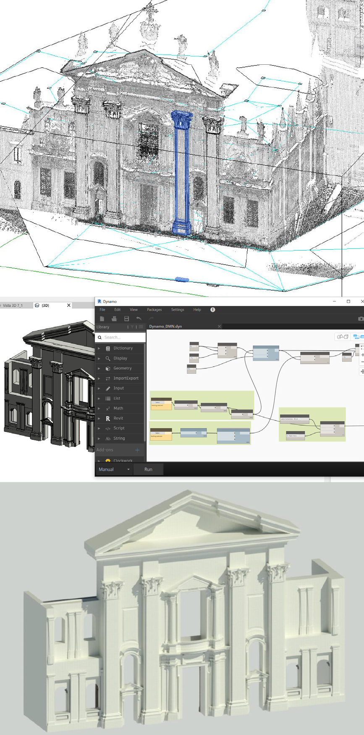Click the Script code icon
The width and height of the screenshot is (364, 735).
coord(108,428)
